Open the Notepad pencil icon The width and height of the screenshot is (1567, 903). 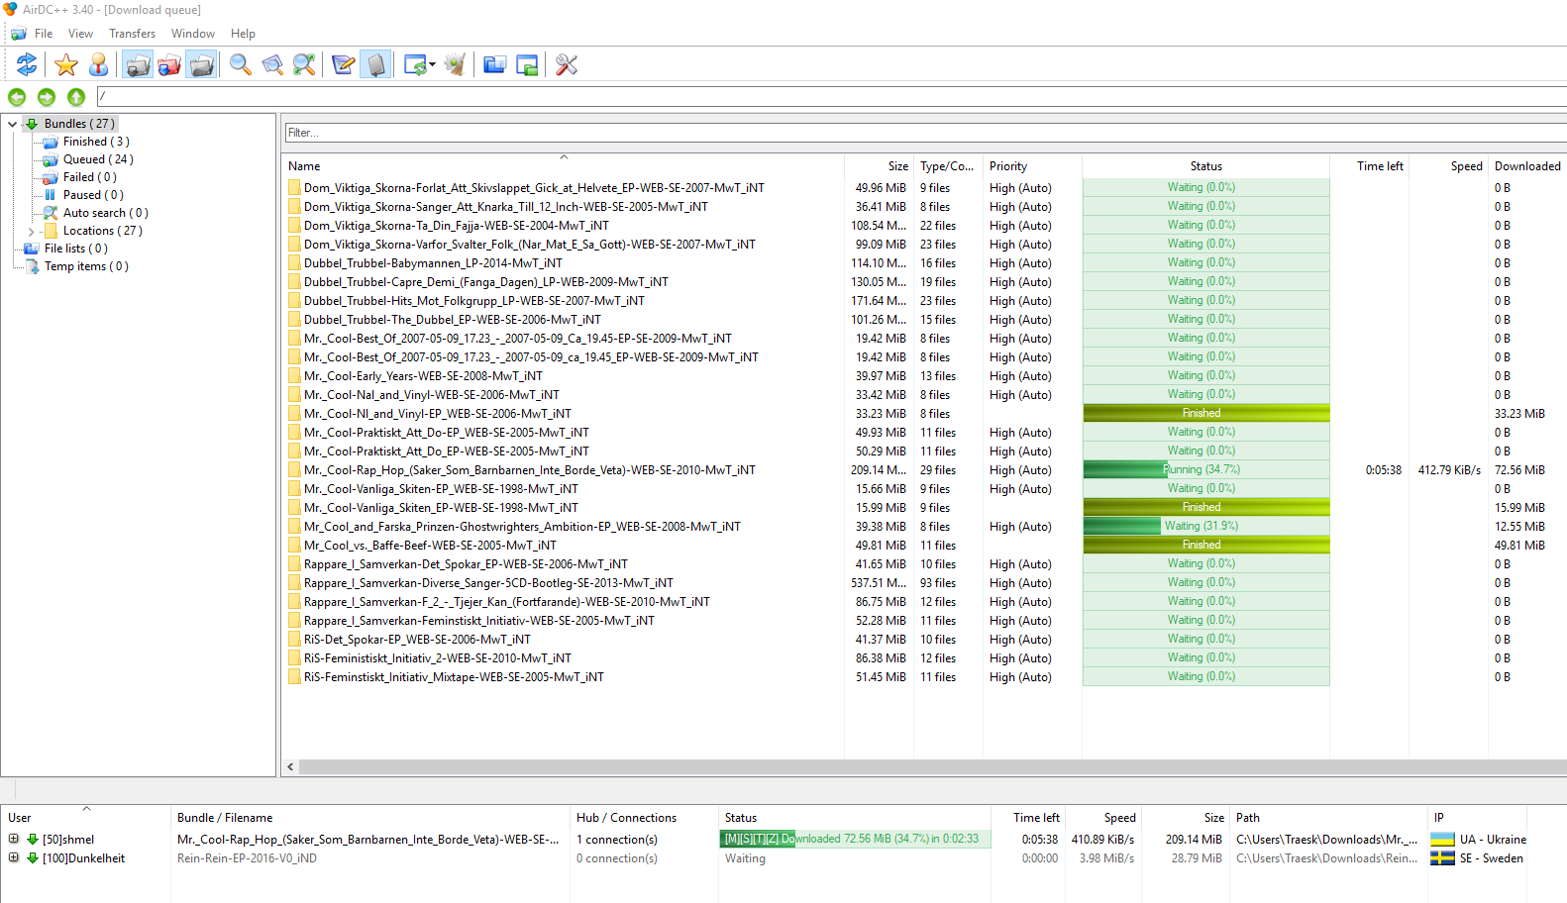[343, 64]
